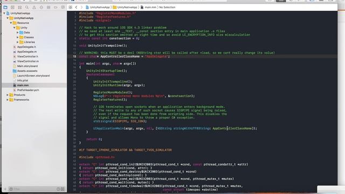Open the Debug navigator
This screenshot has width=345, height=194.
[x=49, y=7]
